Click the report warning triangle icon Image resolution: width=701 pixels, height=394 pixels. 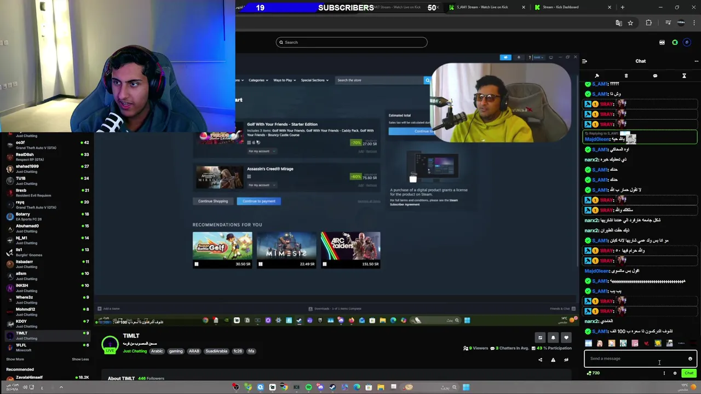click(553, 360)
